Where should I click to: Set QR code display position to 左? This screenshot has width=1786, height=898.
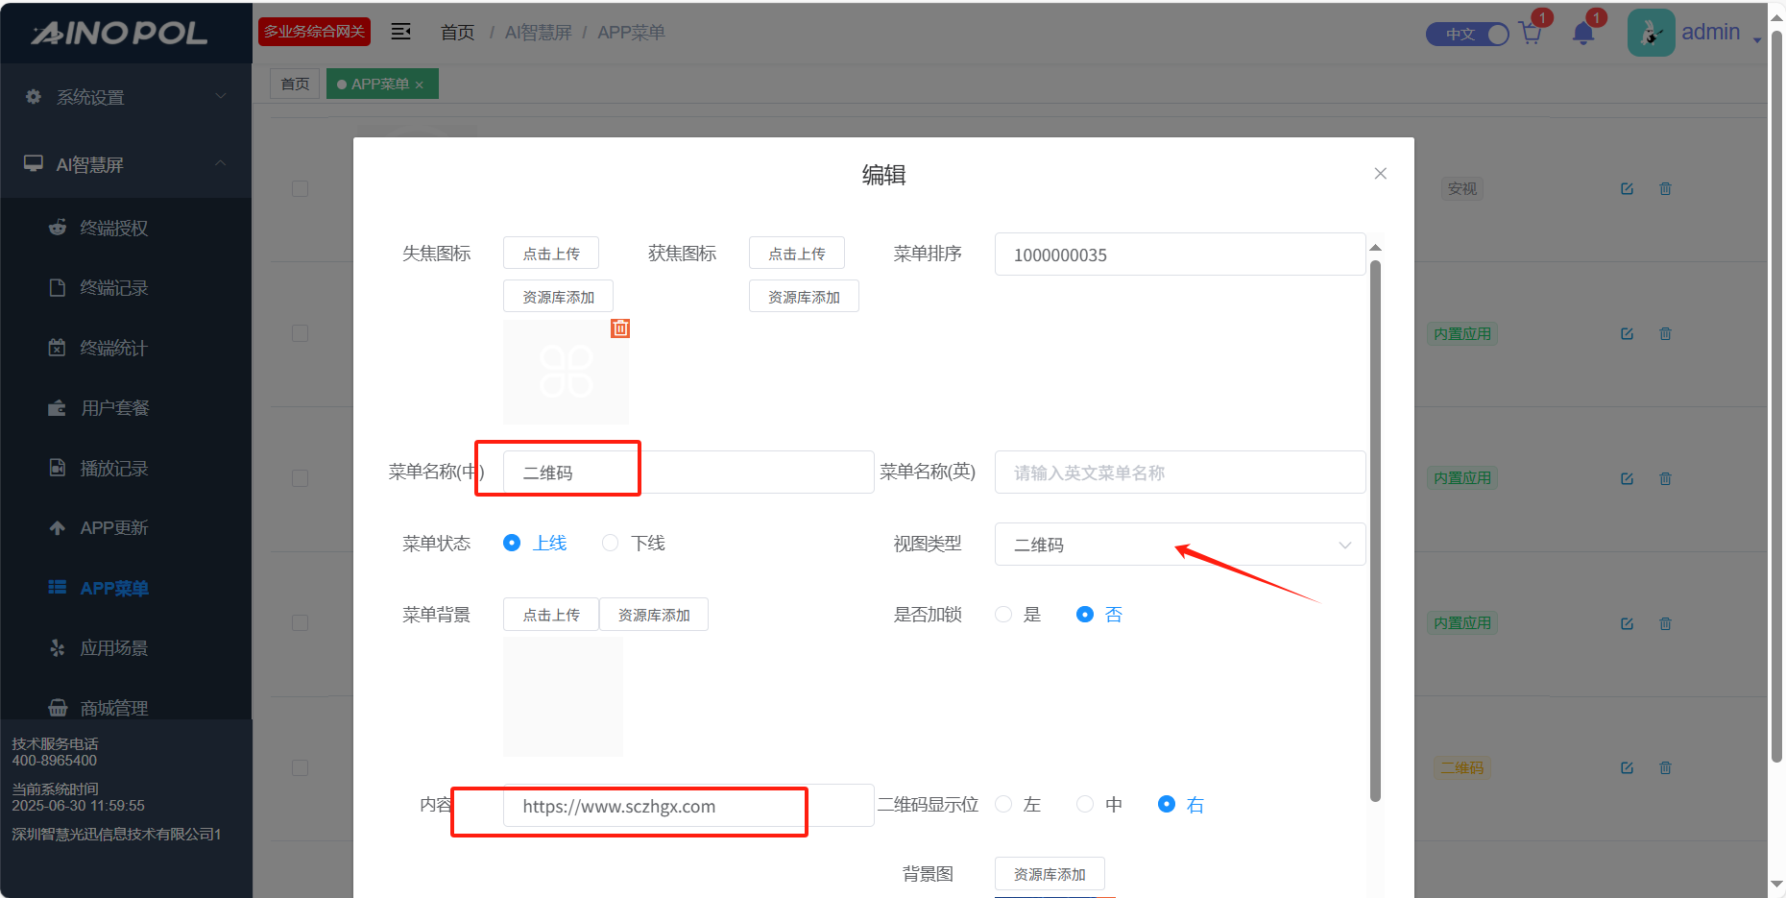[x=1003, y=805]
